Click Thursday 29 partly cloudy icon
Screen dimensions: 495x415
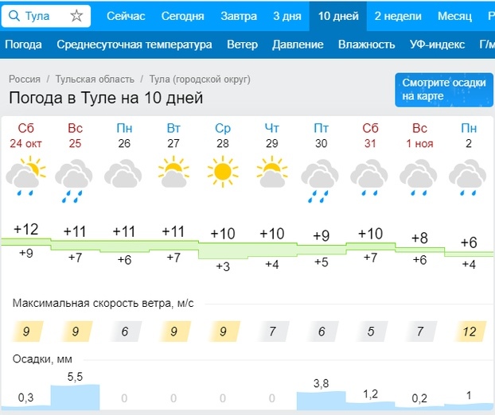point(272,171)
